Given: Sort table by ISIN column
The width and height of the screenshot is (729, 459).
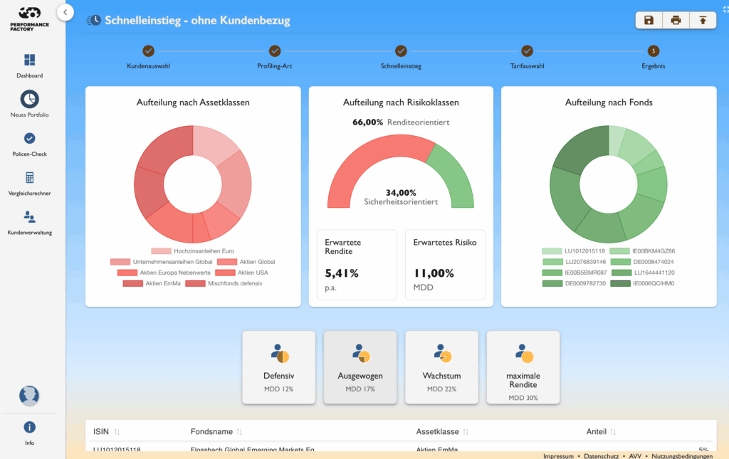Looking at the screenshot, I should pos(117,432).
